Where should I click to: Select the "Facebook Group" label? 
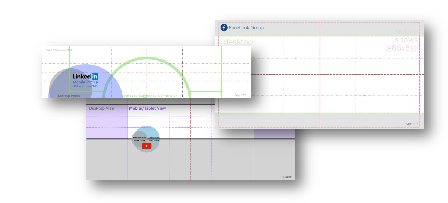pos(246,28)
